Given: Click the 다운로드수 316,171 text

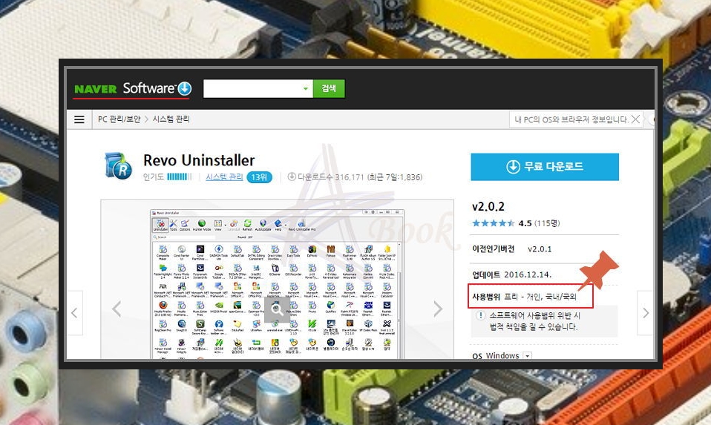Looking at the screenshot, I should pyautogui.click(x=331, y=177).
